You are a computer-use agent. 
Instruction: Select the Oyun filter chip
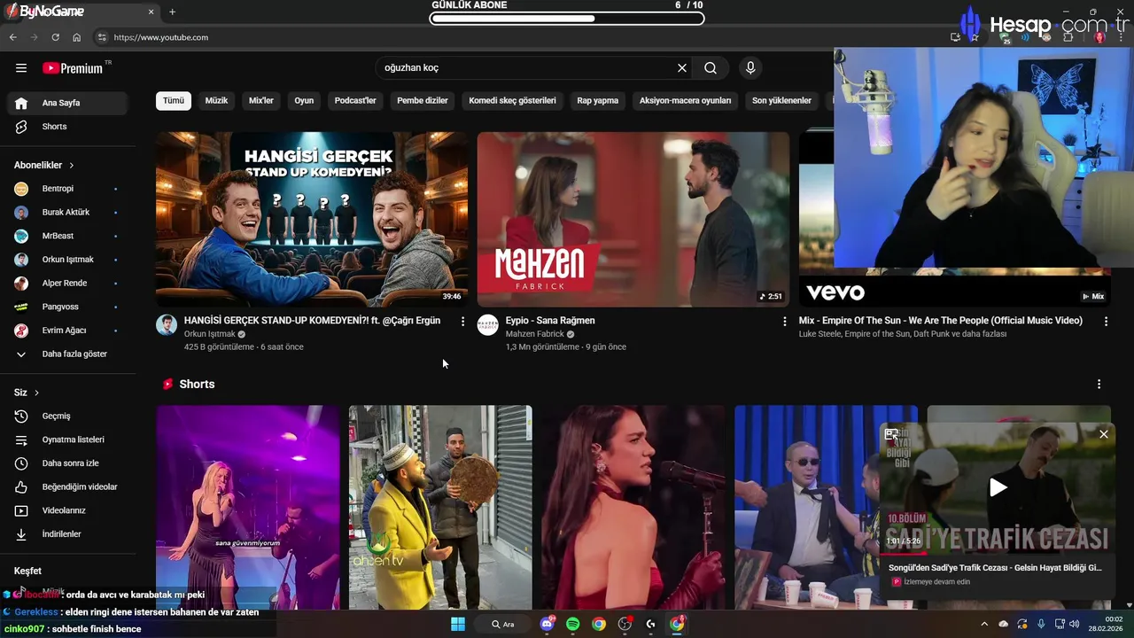point(304,100)
